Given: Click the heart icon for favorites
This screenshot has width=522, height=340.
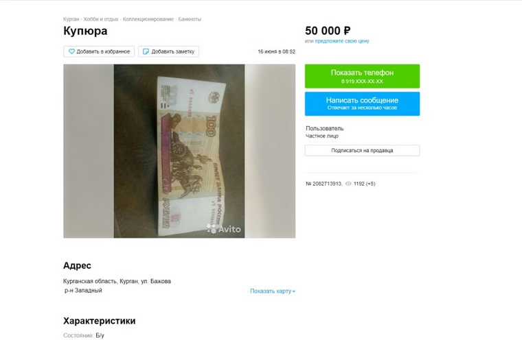Looking at the screenshot, I should pos(71,51).
